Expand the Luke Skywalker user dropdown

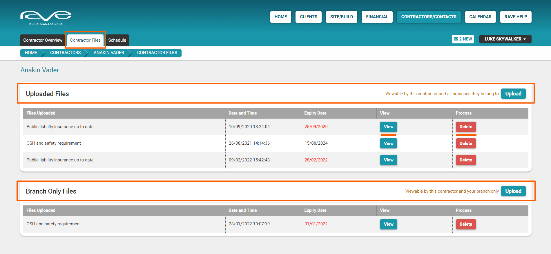505,39
